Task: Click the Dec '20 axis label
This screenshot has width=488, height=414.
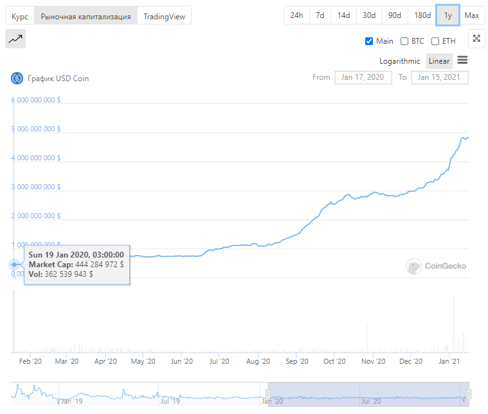Action: (x=411, y=361)
